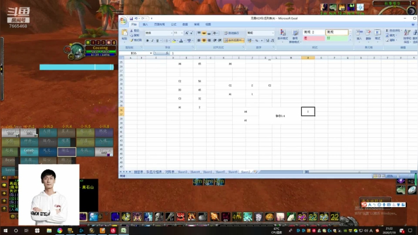
Task: Switch to the Insert ribbon tab
Action: point(145,24)
